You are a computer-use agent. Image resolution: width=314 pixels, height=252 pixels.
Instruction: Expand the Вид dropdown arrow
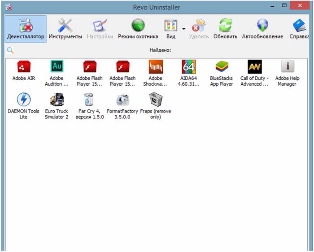tap(184, 28)
